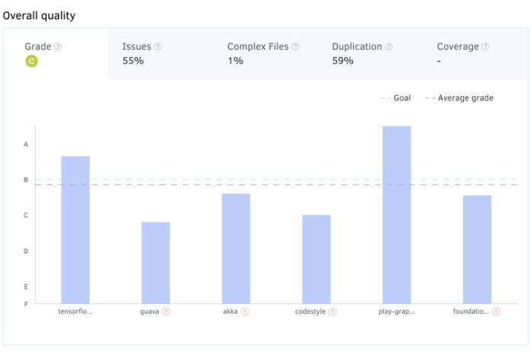This screenshot has height=362, width=531.
Task: Click the alert icon next to foundatio...
Action: (x=496, y=311)
